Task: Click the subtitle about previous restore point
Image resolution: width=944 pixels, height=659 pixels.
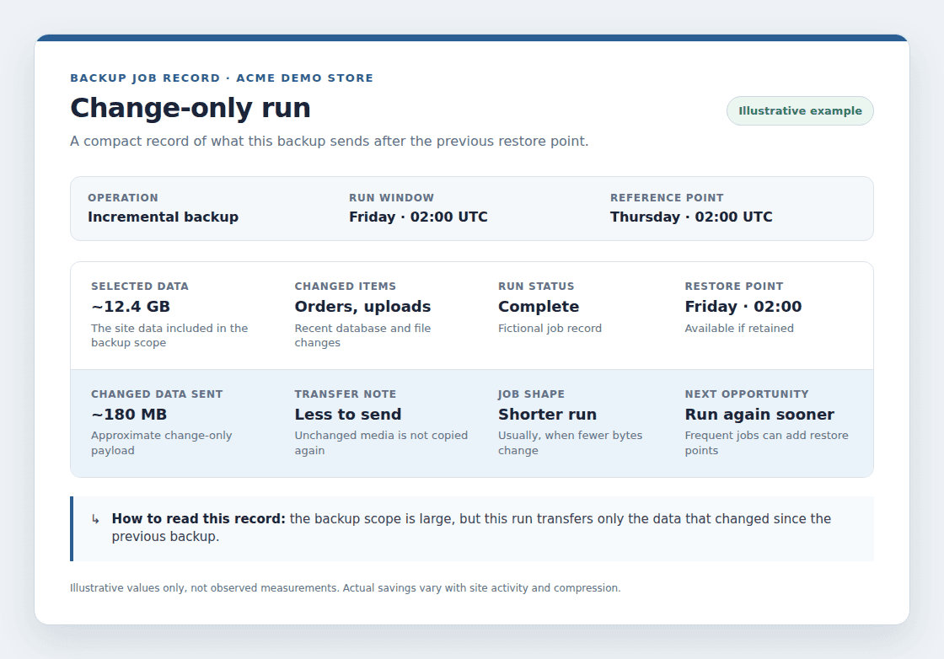Action: pyautogui.click(x=330, y=141)
